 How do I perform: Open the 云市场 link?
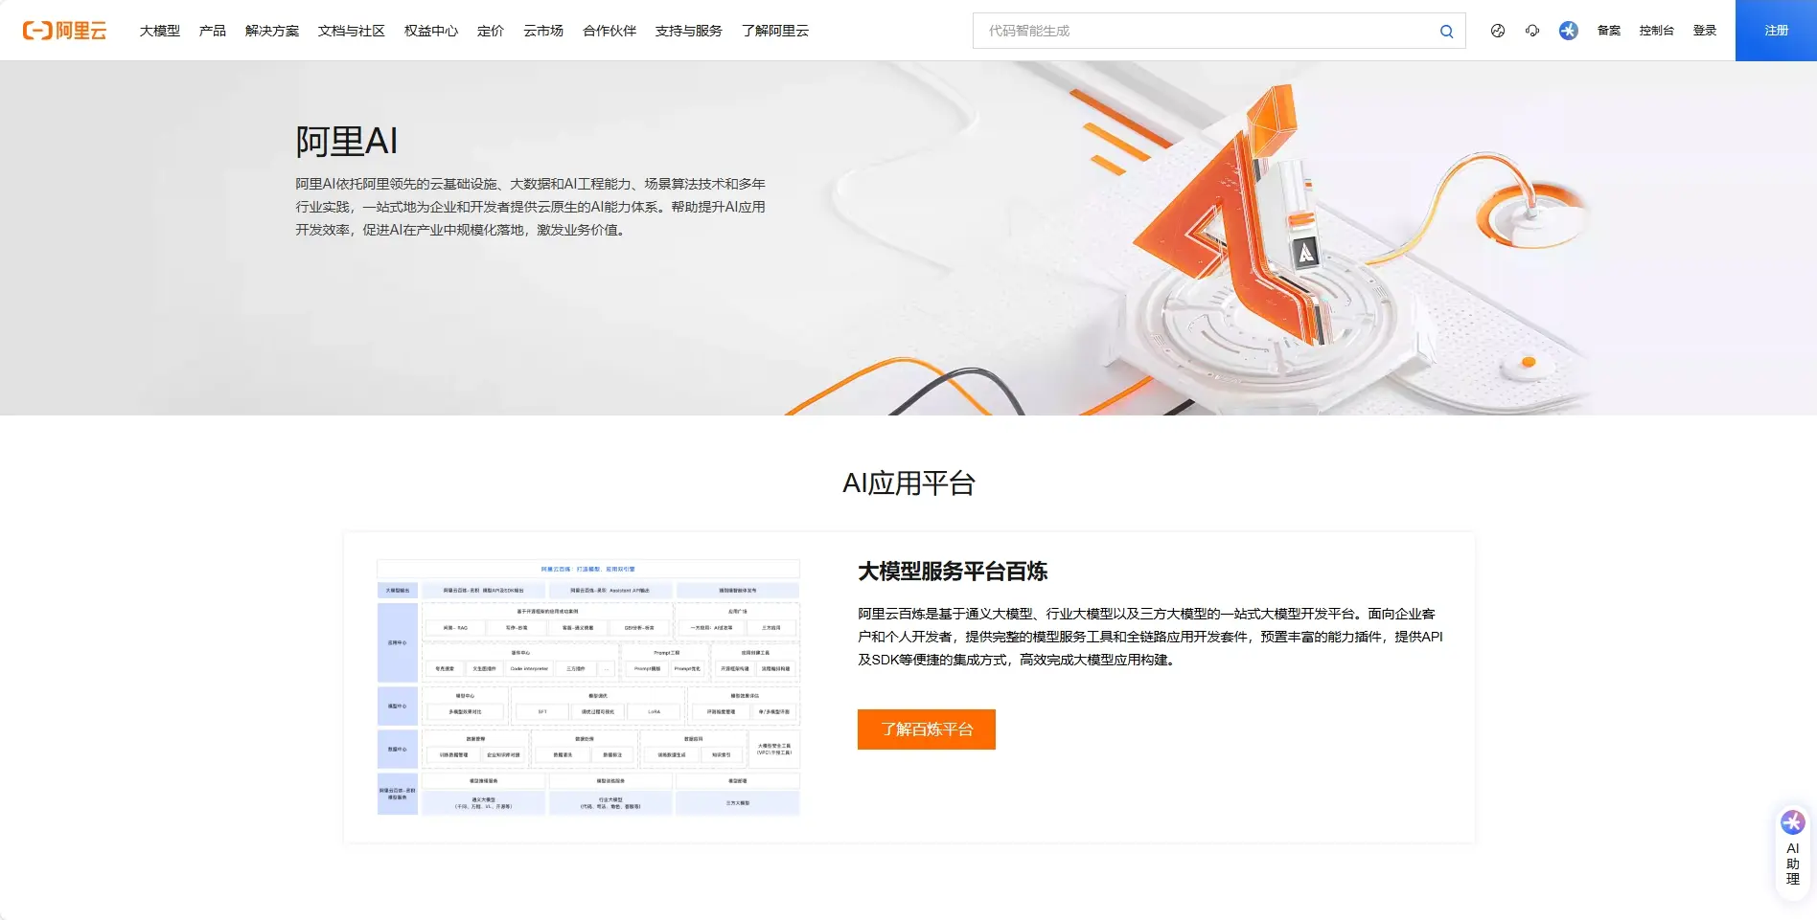tap(543, 31)
